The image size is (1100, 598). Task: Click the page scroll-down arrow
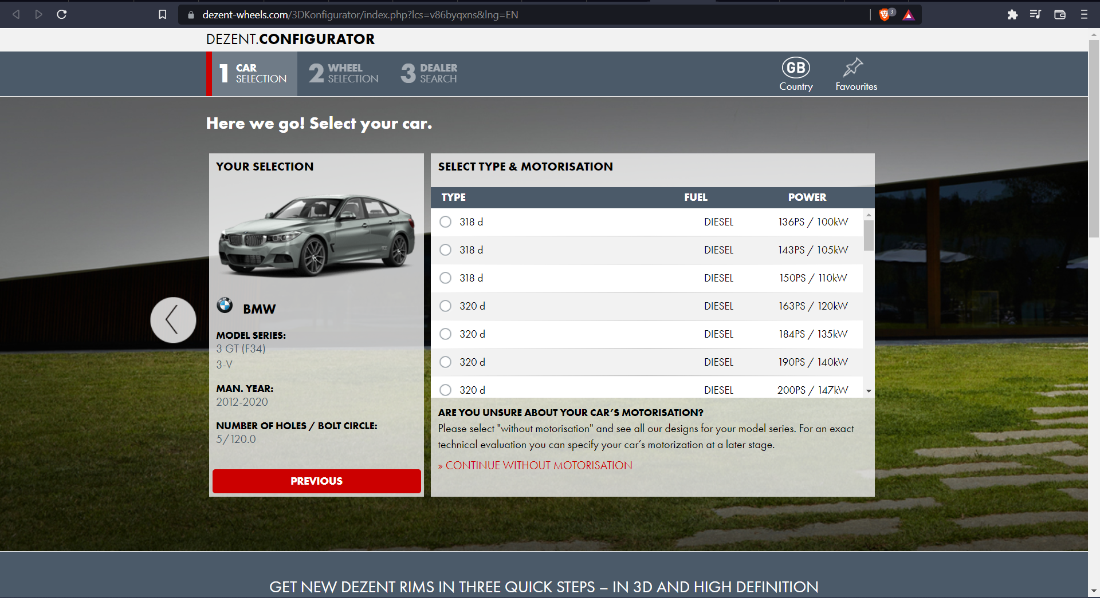[1094, 591]
